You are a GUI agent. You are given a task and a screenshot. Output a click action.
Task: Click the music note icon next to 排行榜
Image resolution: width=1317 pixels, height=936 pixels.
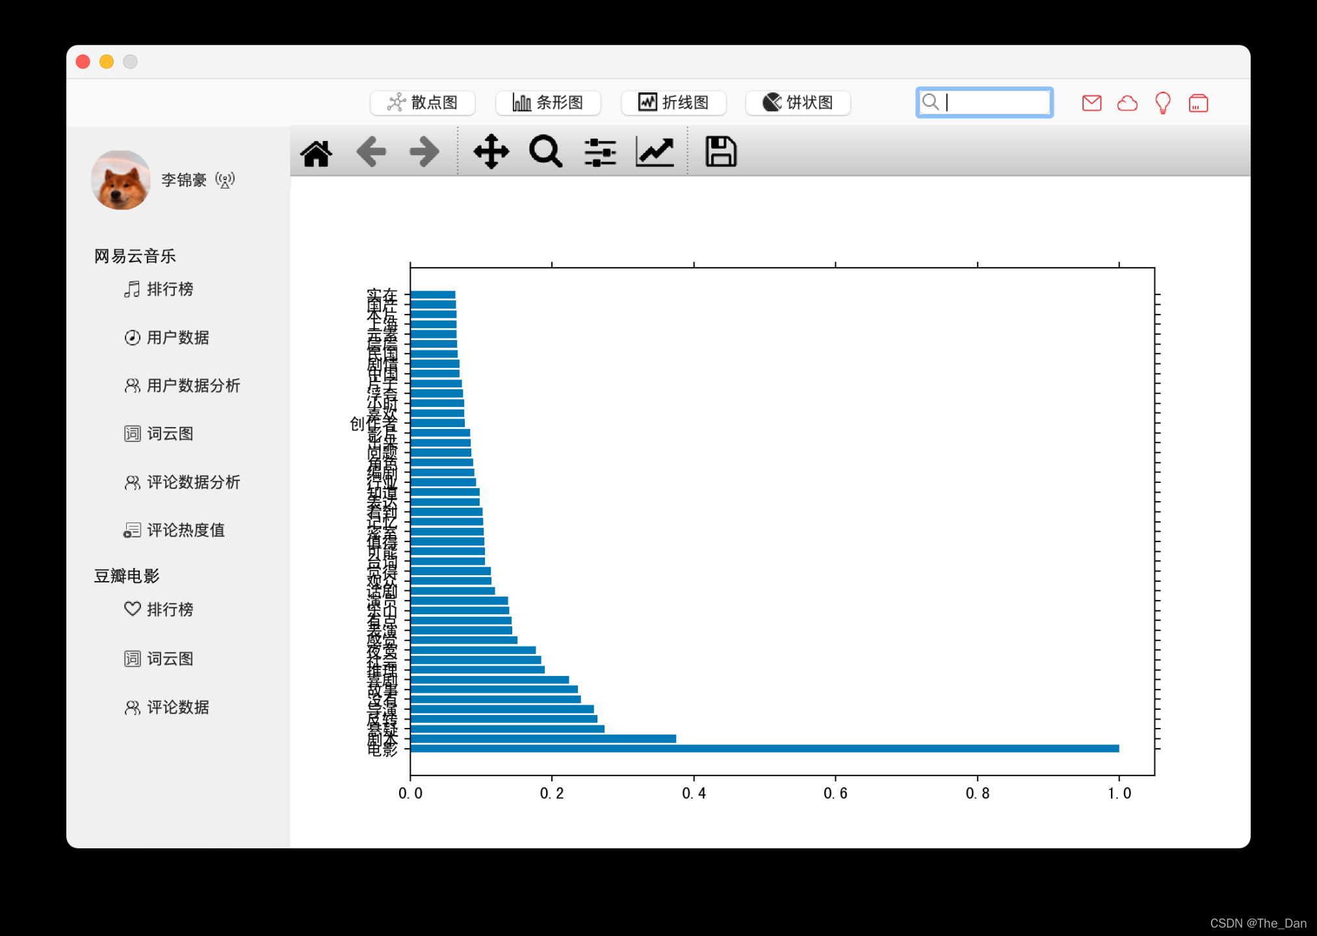(132, 289)
